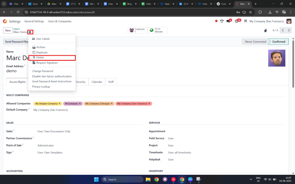295x184 pixels.
Task: Switch to the VoIP tab
Action: (x=111, y=82)
